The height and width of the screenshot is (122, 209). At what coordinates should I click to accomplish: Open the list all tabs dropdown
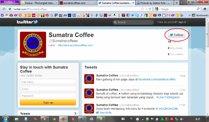tap(182, 3)
